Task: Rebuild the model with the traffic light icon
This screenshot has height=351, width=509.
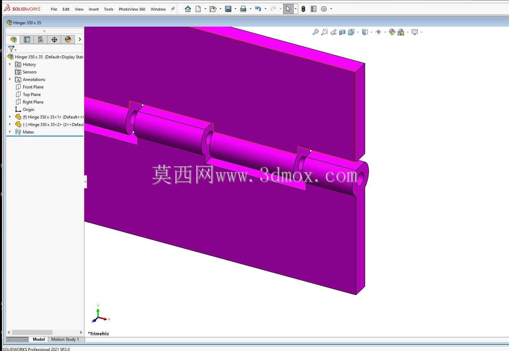Action: 303,9
